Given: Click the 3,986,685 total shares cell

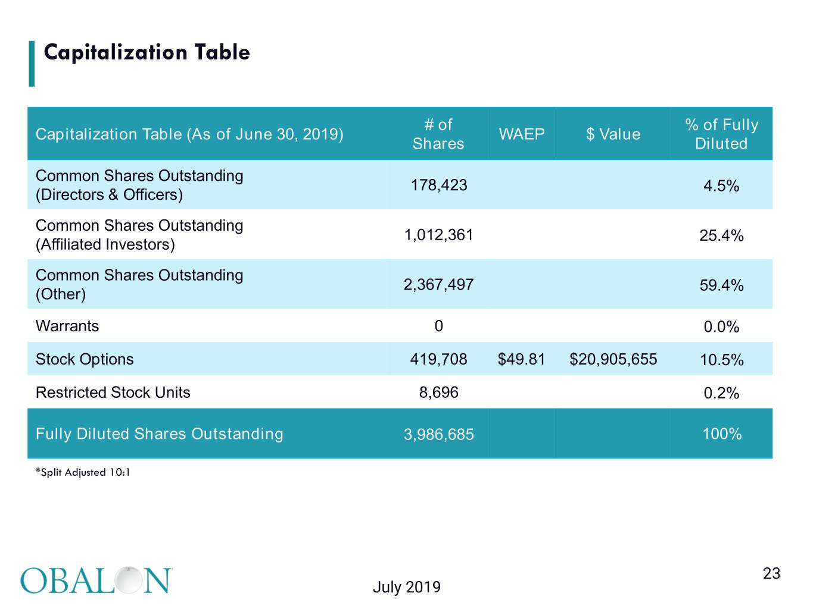Looking at the screenshot, I should (x=439, y=435).
